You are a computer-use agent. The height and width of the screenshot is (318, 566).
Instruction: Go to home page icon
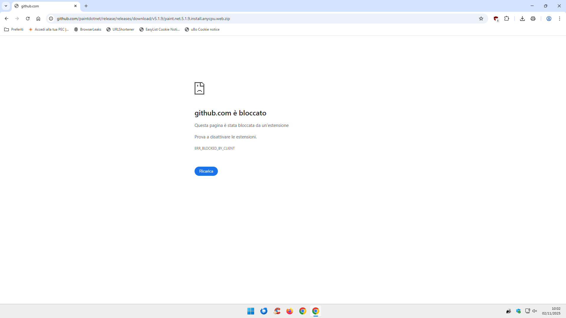pyautogui.click(x=38, y=19)
